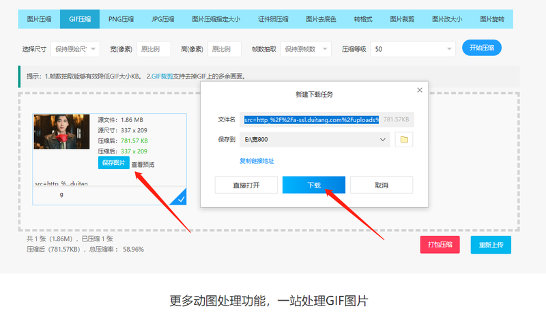Click the file name src=http_%...duitan text
Image resolution: width=546 pixels, height=313 pixels.
click(x=61, y=183)
